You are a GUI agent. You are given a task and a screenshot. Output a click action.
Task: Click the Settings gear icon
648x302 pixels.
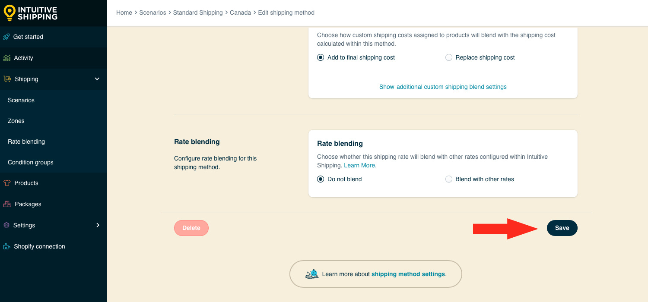tap(6, 225)
